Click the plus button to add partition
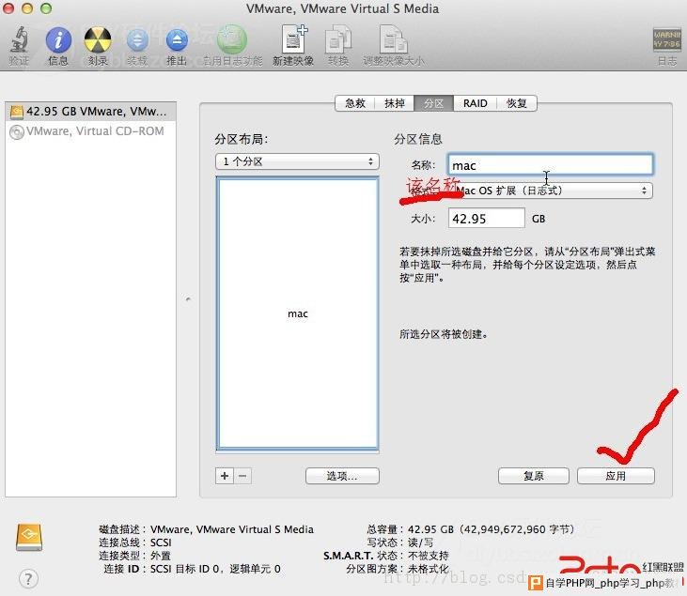The image size is (687, 596). click(x=225, y=476)
